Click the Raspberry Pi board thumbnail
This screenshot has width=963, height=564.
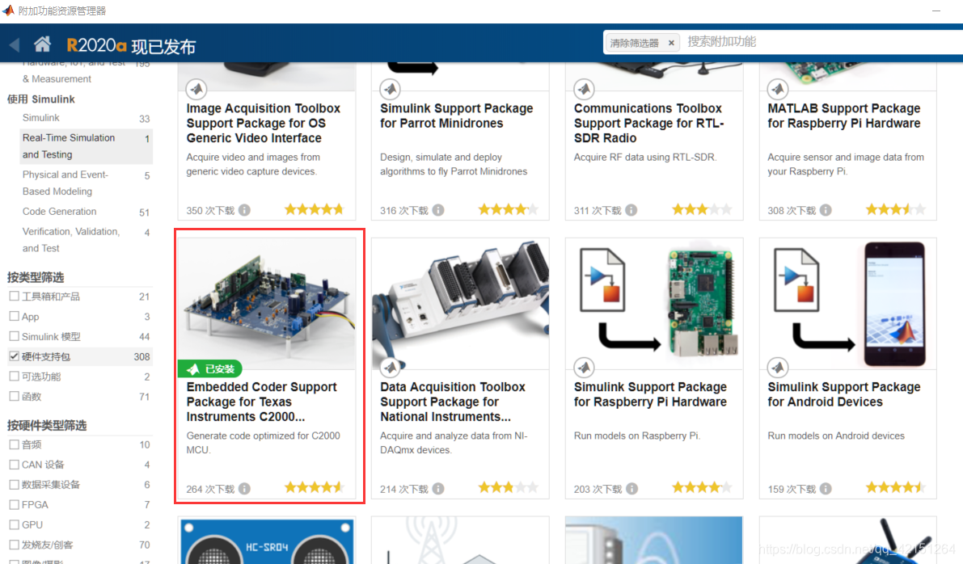(654, 304)
